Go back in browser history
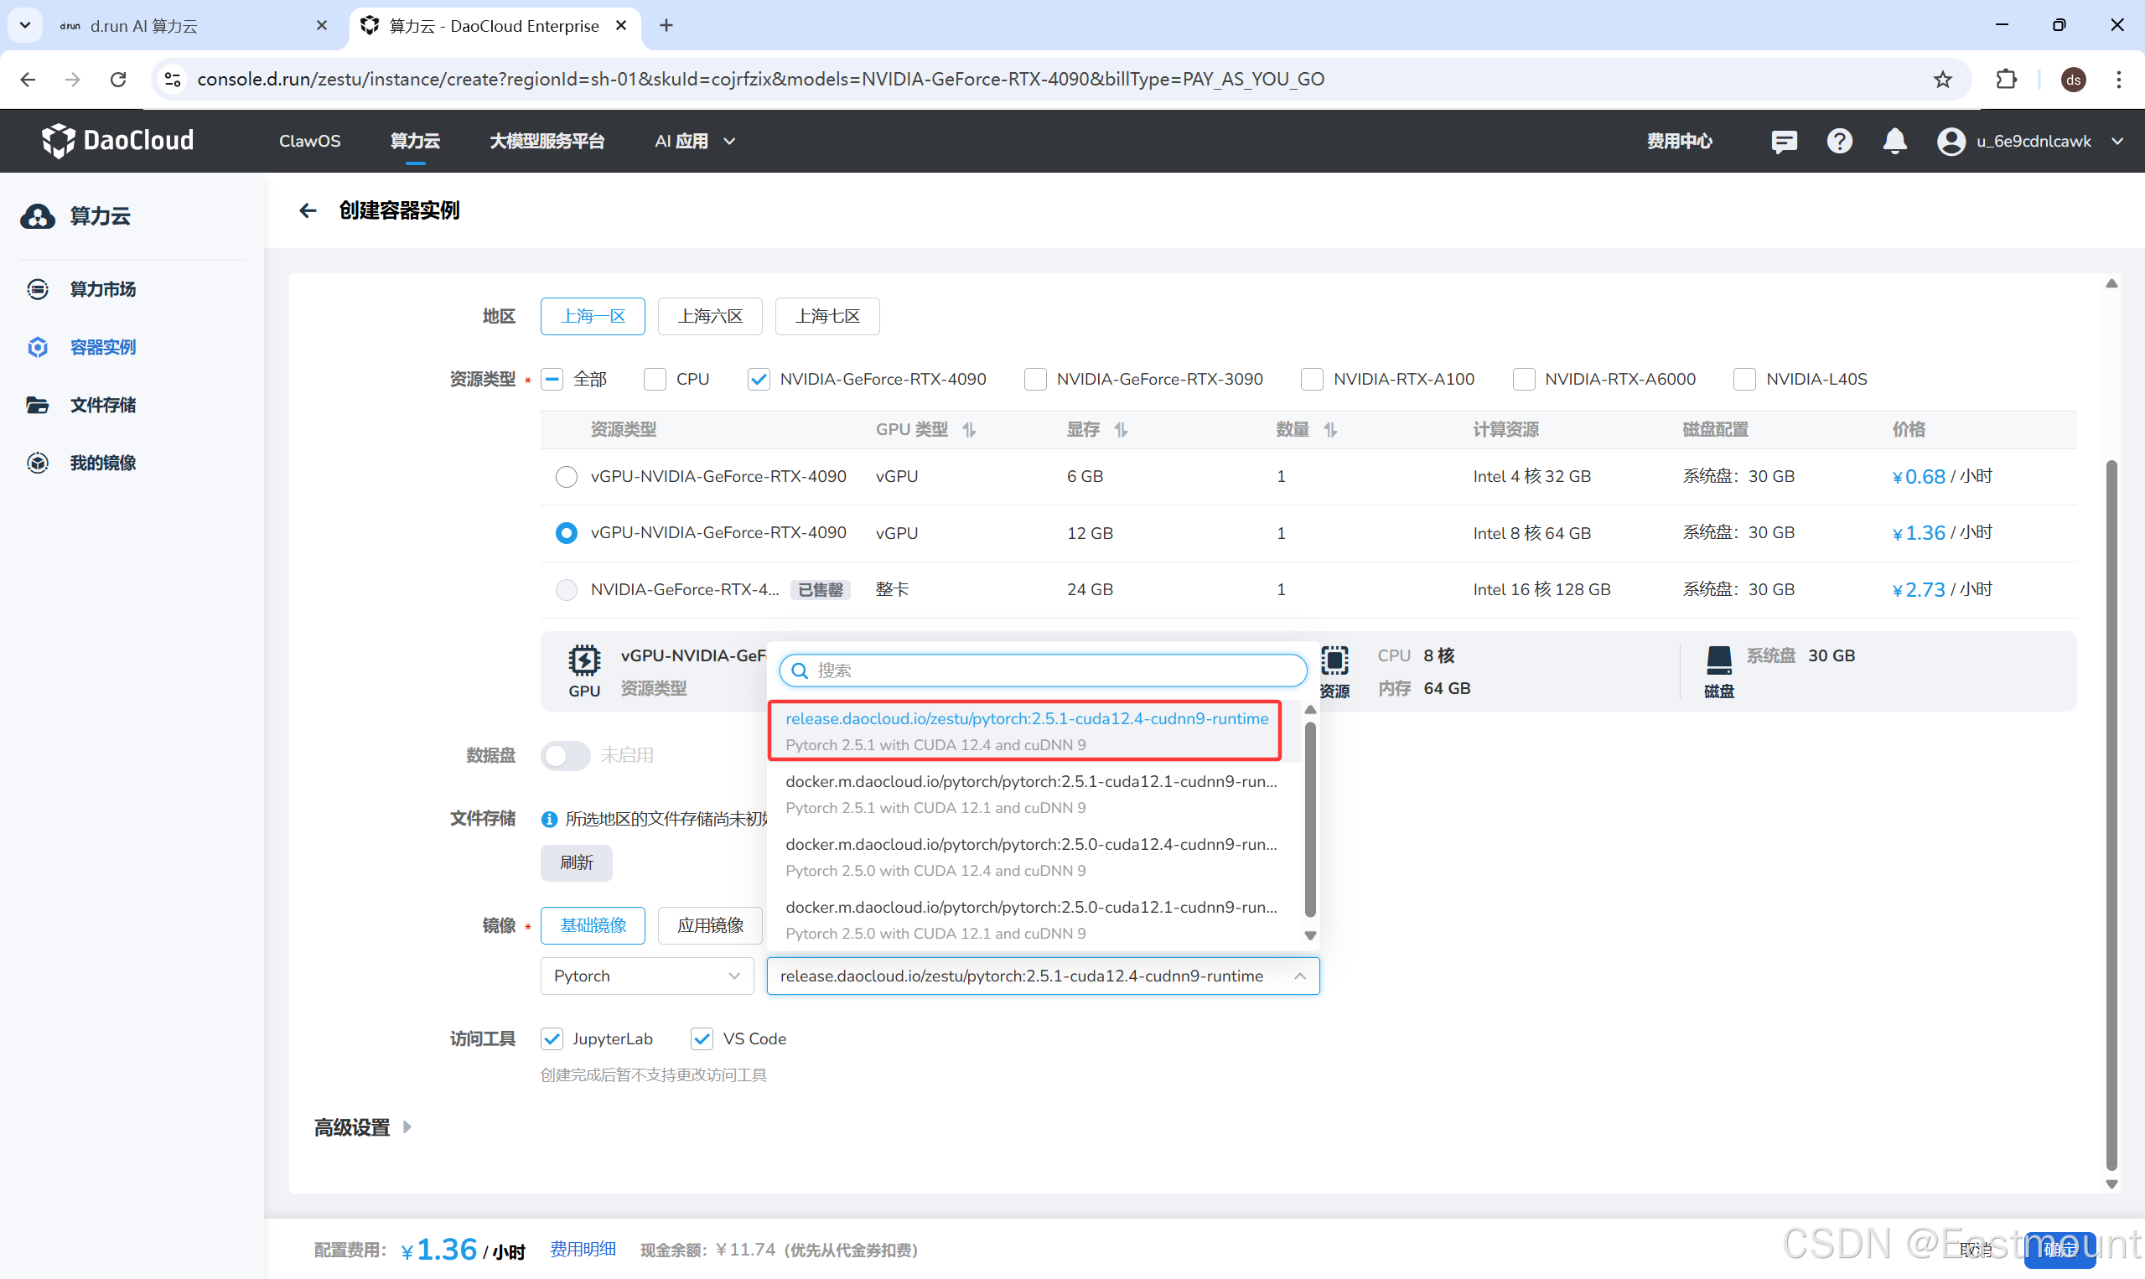 28,80
